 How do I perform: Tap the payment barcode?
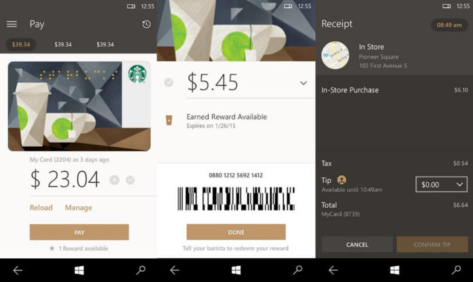(236, 198)
